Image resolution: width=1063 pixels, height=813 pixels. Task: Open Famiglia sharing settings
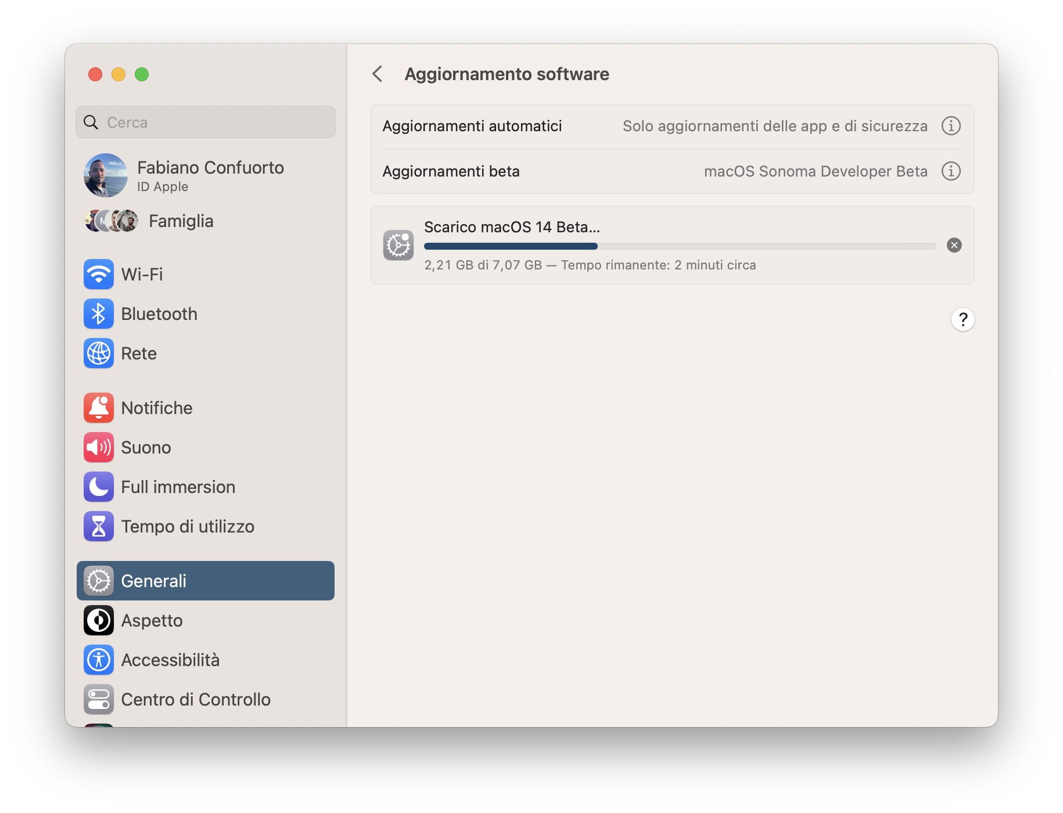pyautogui.click(x=180, y=221)
